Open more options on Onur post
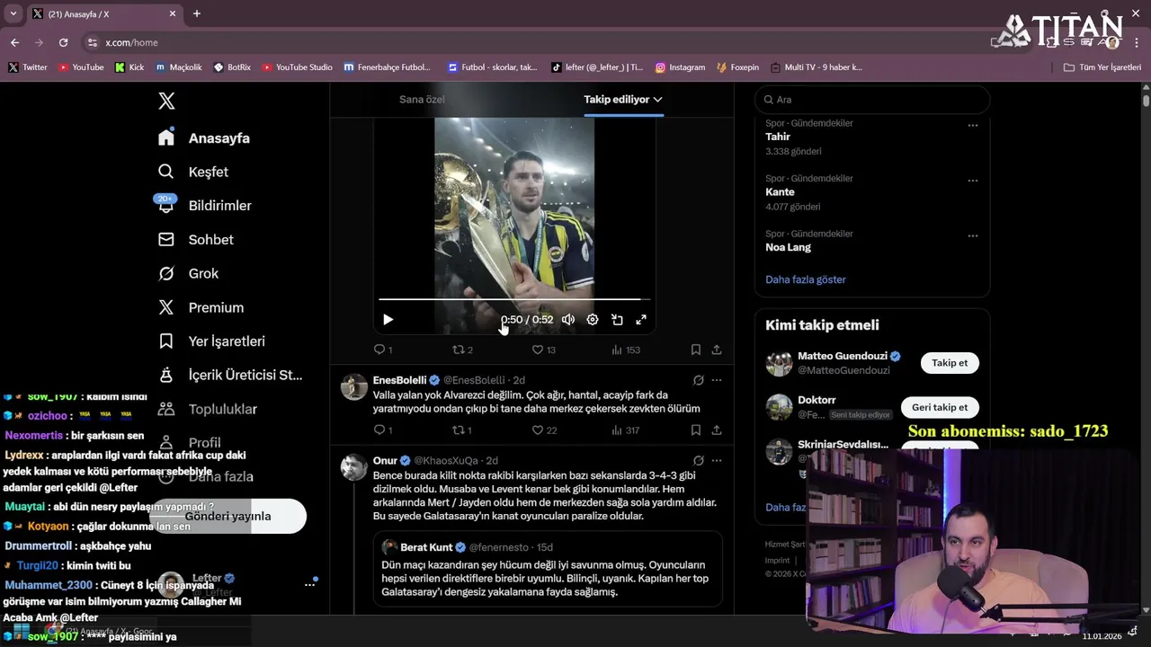 click(x=717, y=460)
